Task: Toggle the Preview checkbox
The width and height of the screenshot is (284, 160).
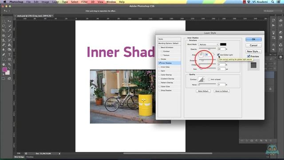Action: pyautogui.click(x=248, y=56)
